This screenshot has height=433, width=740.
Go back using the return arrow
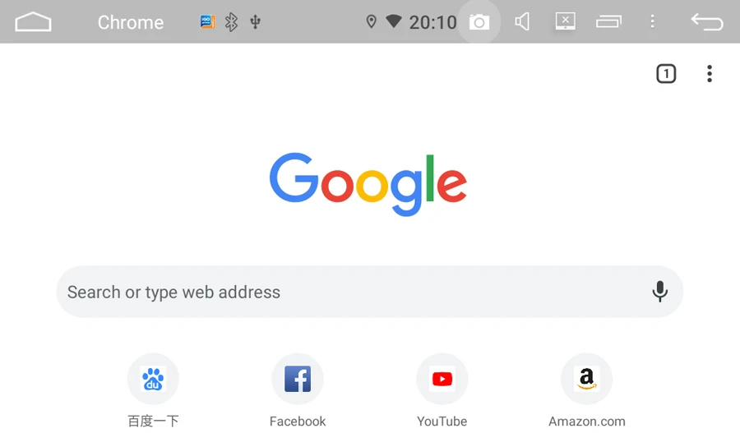(707, 21)
